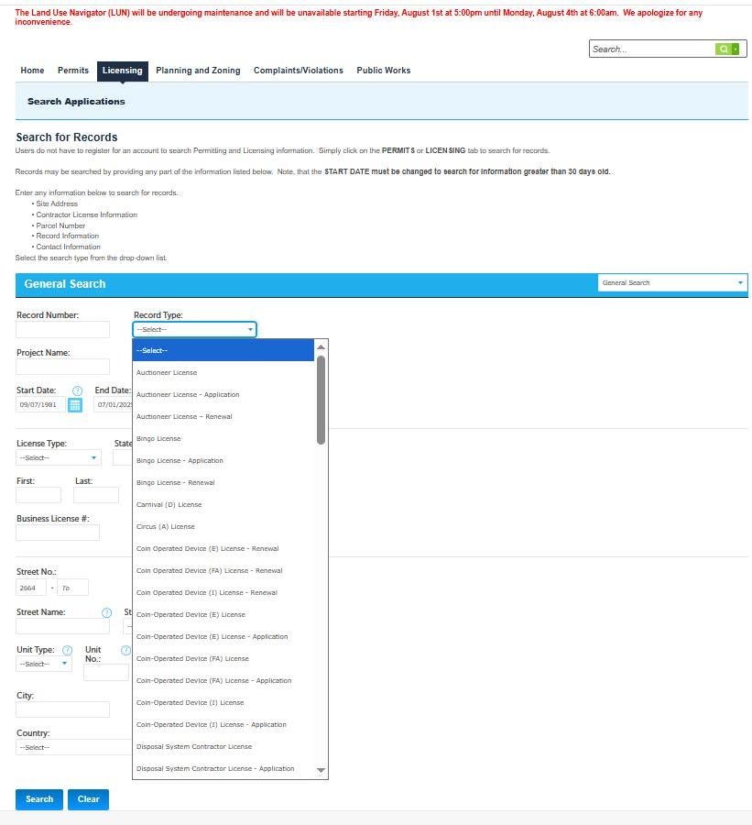The image size is (752, 825).
Task: Click the Business License # field
Action: pyautogui.click(x=58, y=533)
